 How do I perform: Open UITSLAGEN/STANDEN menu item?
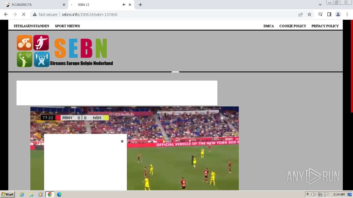(31, 26)
